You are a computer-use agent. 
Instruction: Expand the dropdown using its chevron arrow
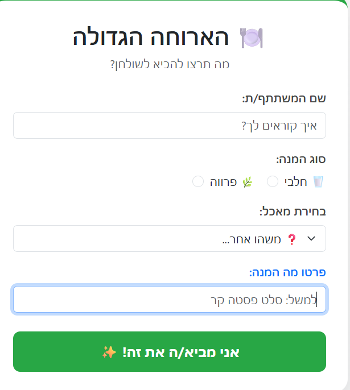point(311,239)
